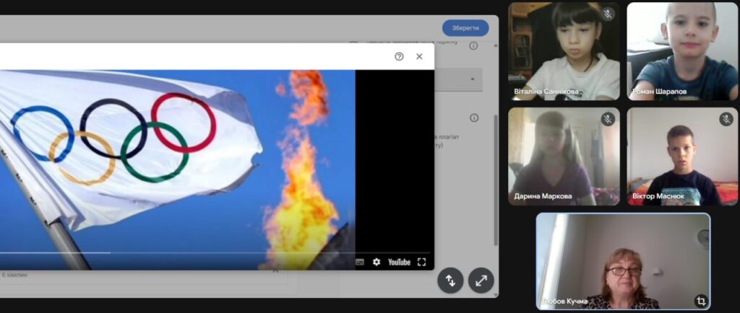This screenshot has height=313, width=740.
Task: Click the swap layout arrows button
Action: [x=450, y=281]
